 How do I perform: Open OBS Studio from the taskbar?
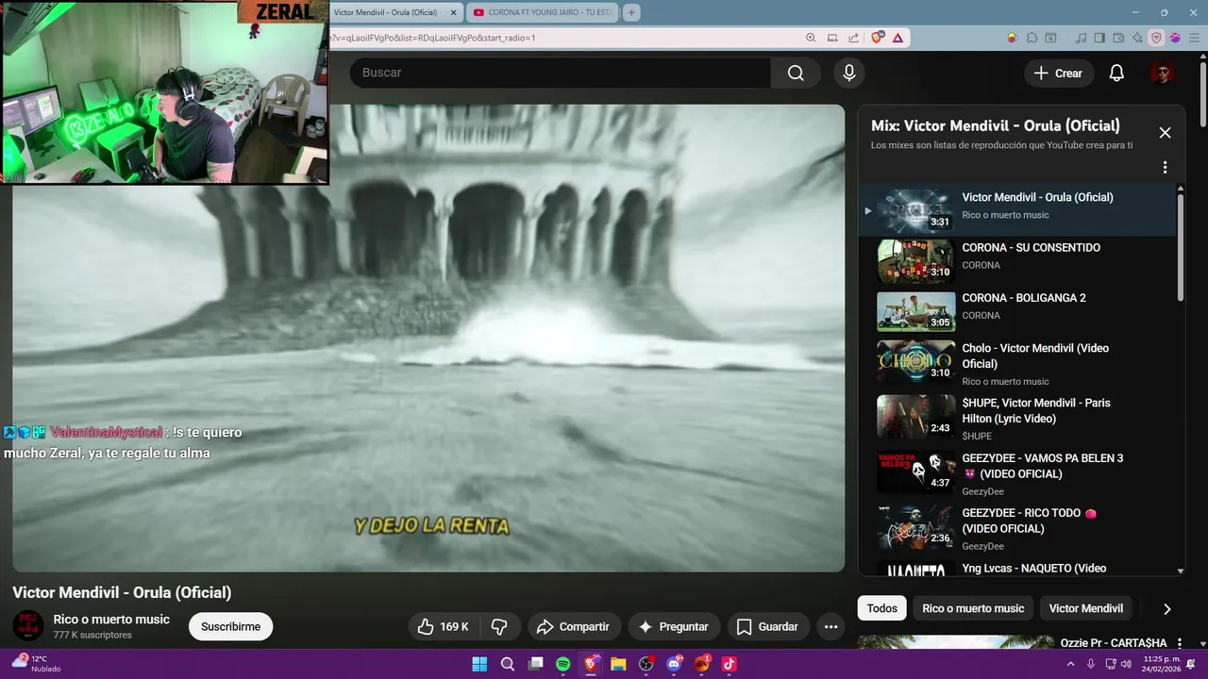click(x=646, y=664)
